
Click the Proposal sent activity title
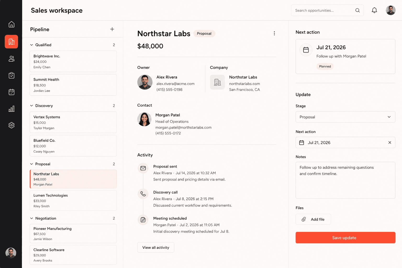(x=165, y=166)
